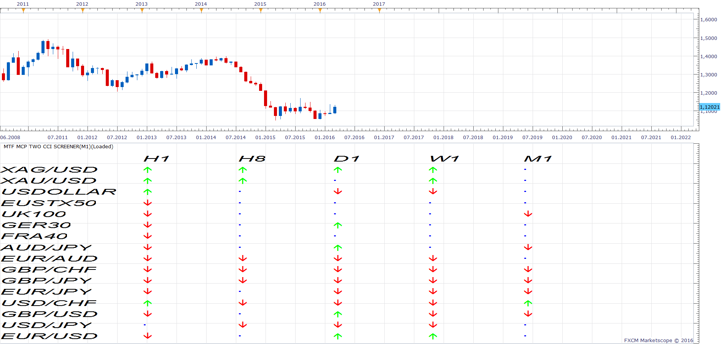Click the M1 column header

538,159
